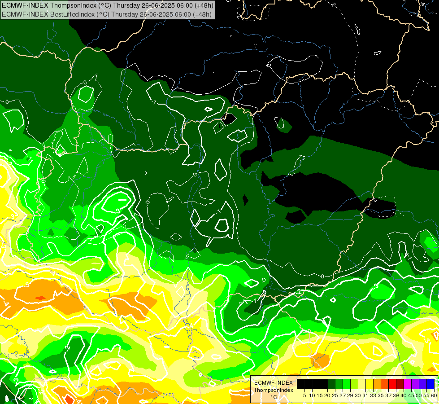This screenshot has width=439, height=404.
Task: Click legend tick value '39'
Action: pyautogui.click(x=396, y=395)
